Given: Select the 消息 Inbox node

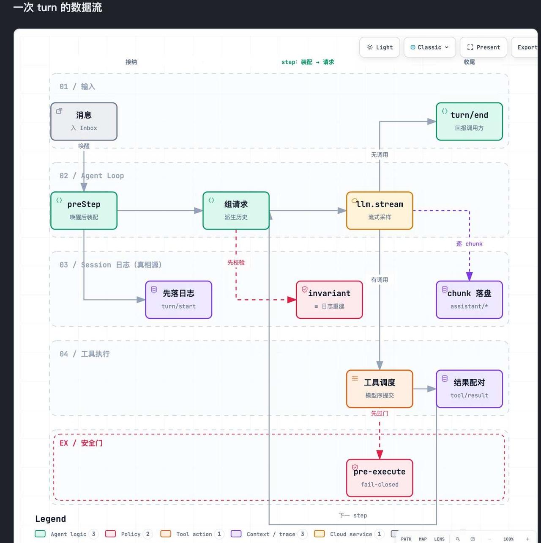Looking at the screenshot, I should click(x=84, y=121).
